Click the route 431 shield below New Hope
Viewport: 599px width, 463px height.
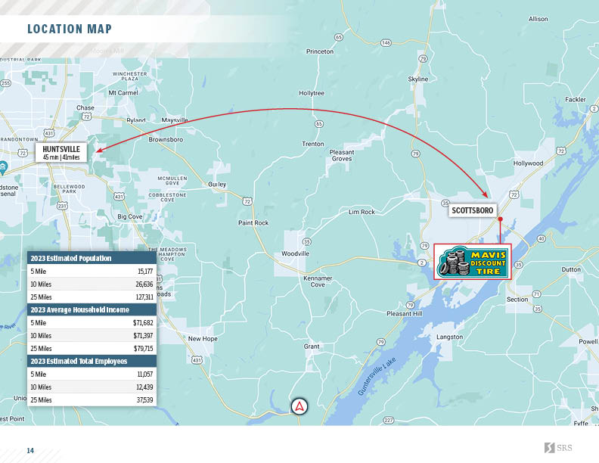pos(197,360)
